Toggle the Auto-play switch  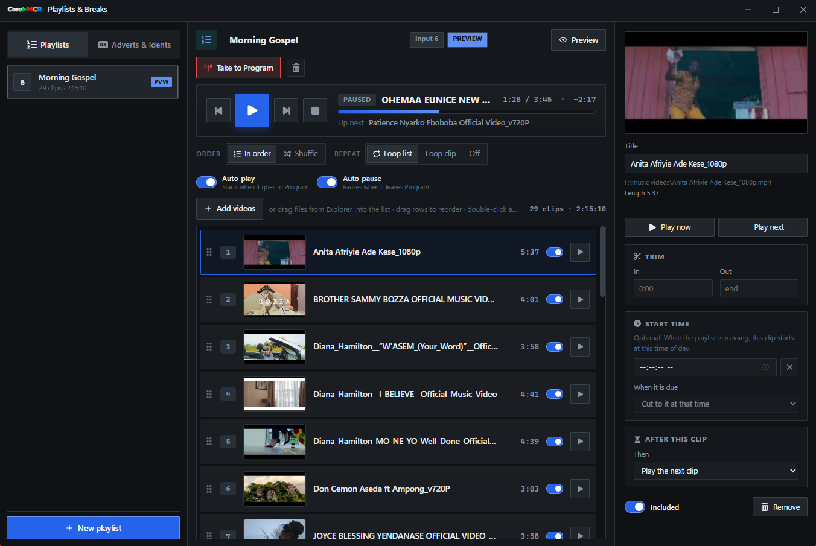(206, 182)
